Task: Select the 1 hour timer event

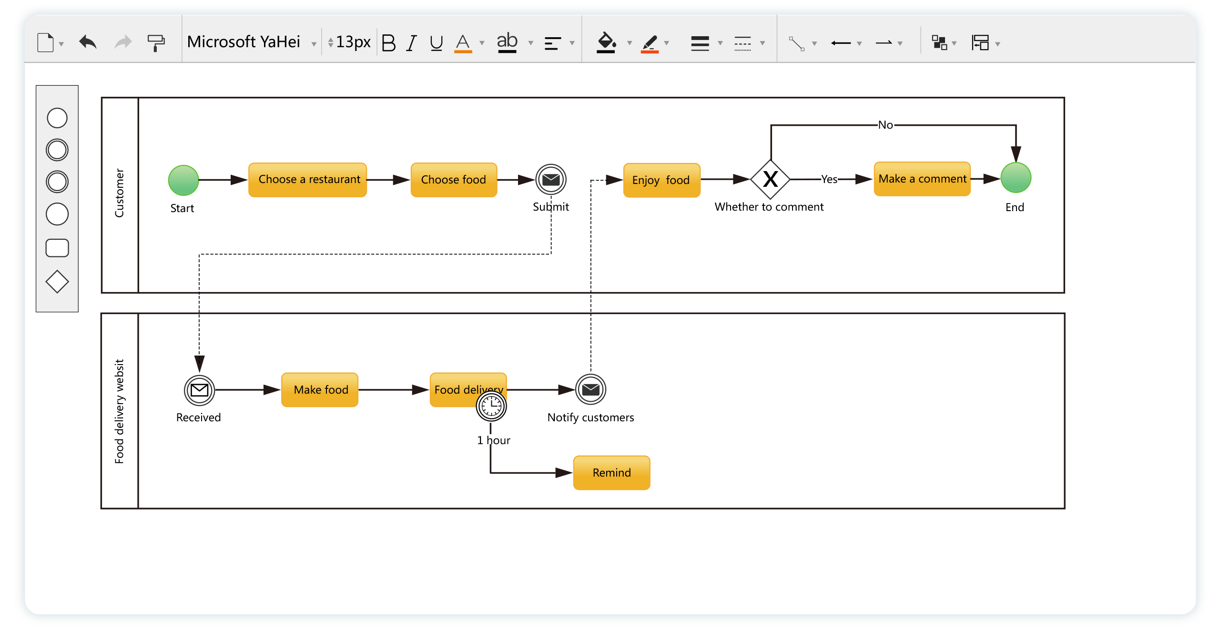Action: (491, 406)
